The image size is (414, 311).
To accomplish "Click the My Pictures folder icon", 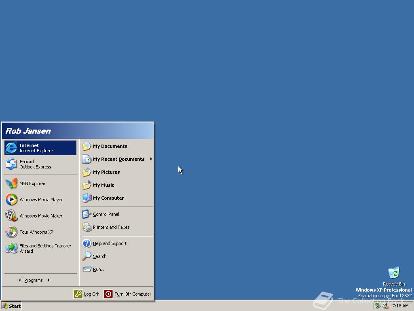I will coord(87,172).
